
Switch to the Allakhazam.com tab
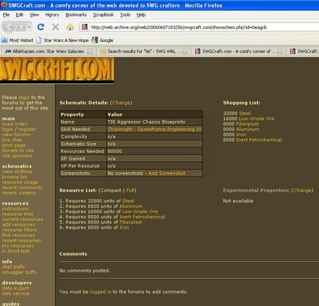[46, 52]
